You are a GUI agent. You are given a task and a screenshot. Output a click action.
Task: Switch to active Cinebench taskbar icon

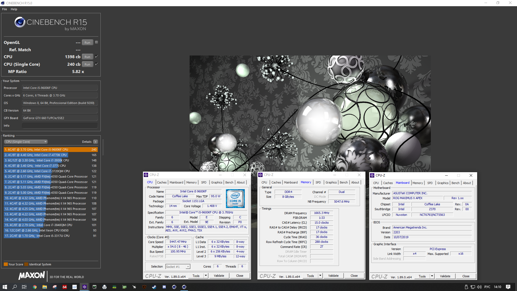(x=184, y=287)
